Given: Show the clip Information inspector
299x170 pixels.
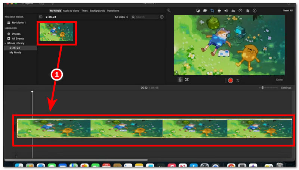Looking at the screenshot, I should [x=255, y=11].
